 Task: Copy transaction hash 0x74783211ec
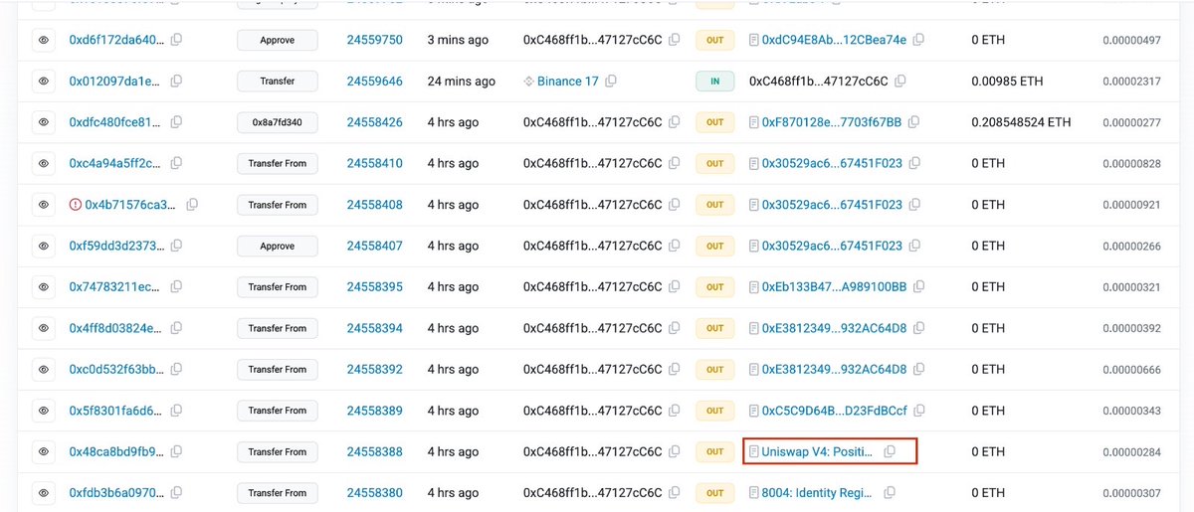(176, 287)
